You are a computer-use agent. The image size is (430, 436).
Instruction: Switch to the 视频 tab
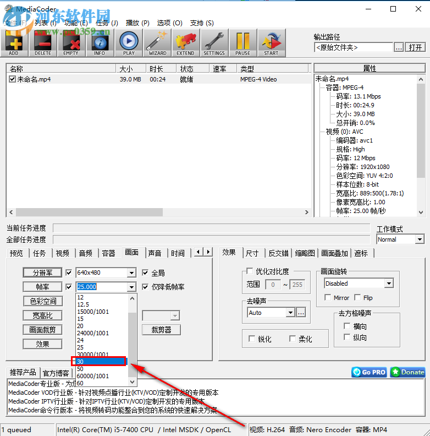click(x=63, y=253)
